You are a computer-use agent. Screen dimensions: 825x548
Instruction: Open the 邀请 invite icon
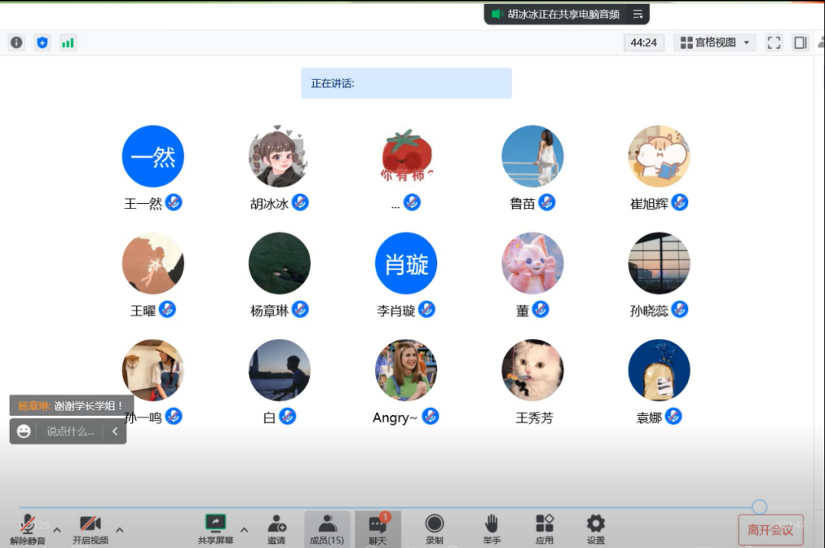pyautogui.click(x=277, y=528)
